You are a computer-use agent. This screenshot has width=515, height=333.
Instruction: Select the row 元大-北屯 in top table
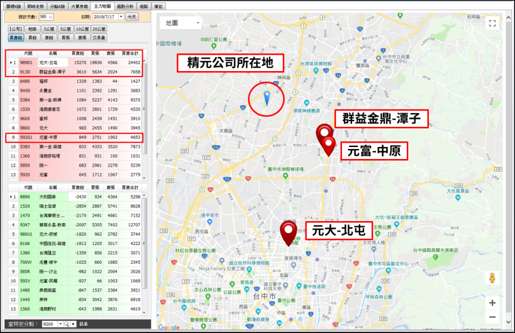pyautogui.click(x=75, y=62)
